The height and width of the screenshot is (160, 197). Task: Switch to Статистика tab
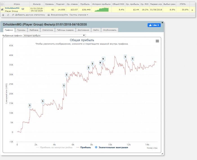pyautogui.click(x=48, y=30)
